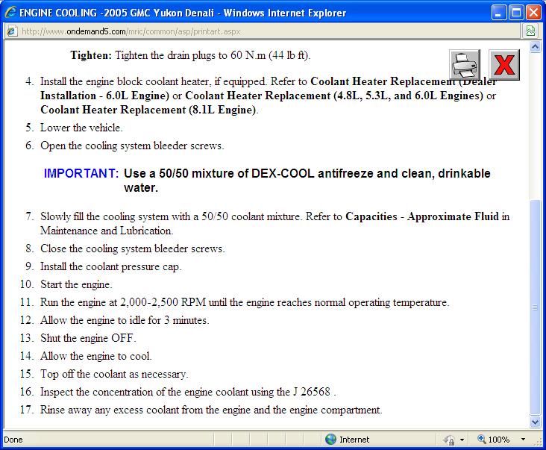546x450 pixels.
Task: Click step 8 'Close the cooling system bleeder screws.'
Action: click(x=132, y=249)
